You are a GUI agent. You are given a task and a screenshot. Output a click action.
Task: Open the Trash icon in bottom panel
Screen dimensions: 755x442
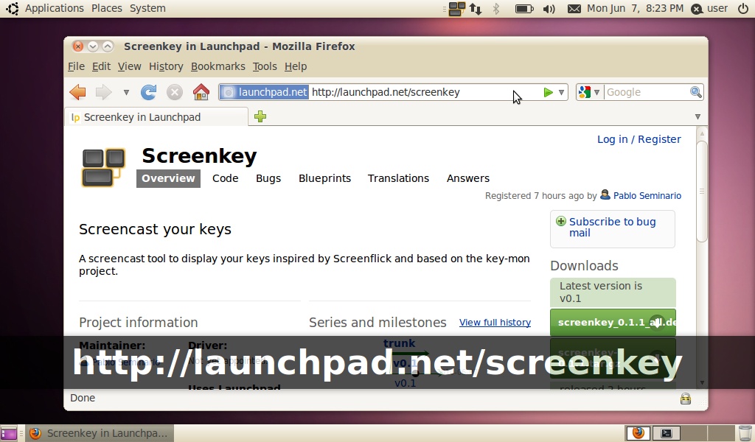[x=745, y=433]
